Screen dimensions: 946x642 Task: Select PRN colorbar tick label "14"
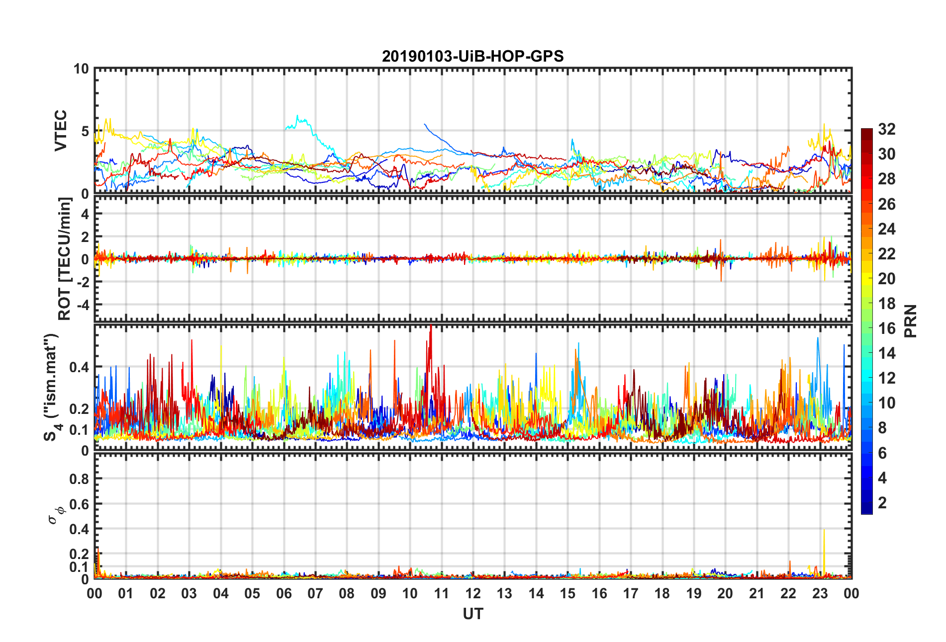click(x=886, y=353)
